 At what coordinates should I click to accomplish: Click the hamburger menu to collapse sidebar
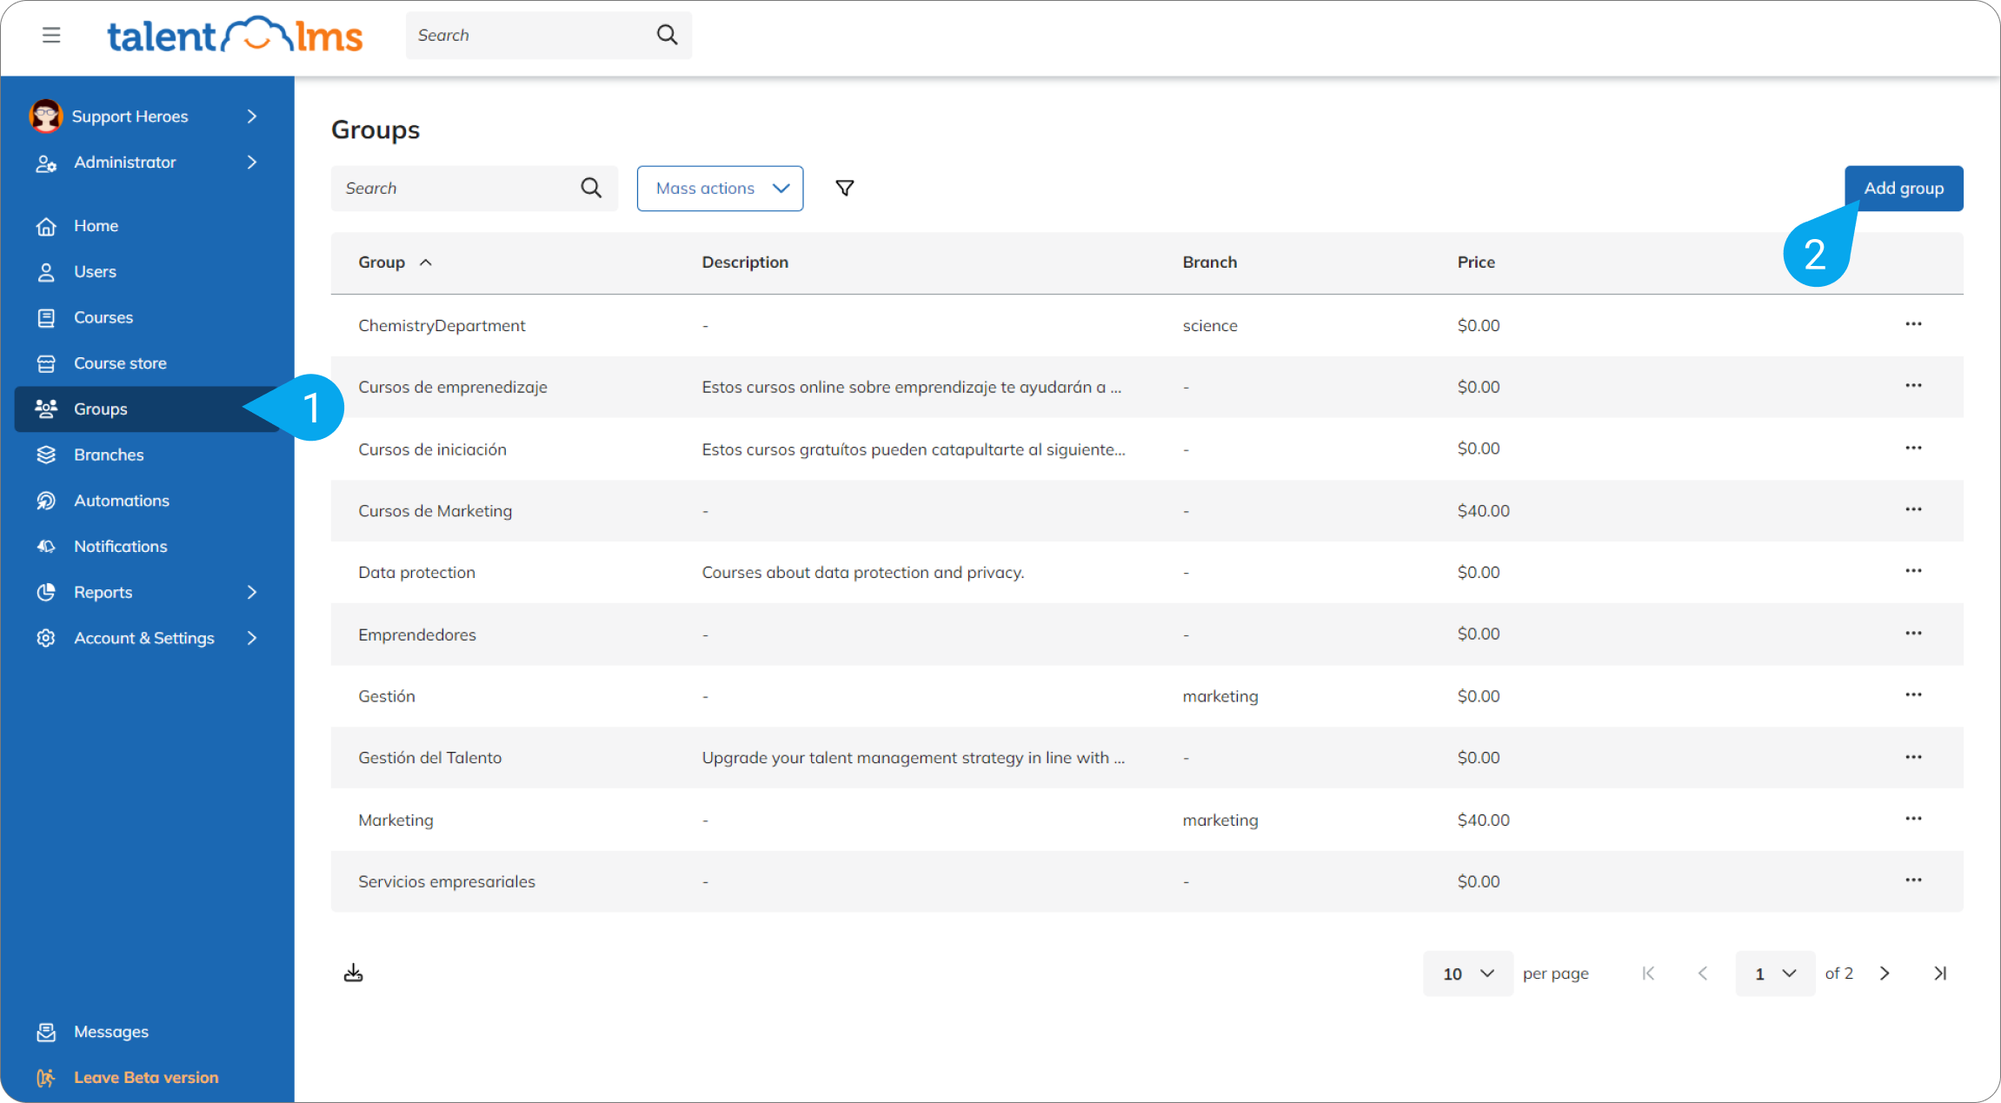coord(51,35)
